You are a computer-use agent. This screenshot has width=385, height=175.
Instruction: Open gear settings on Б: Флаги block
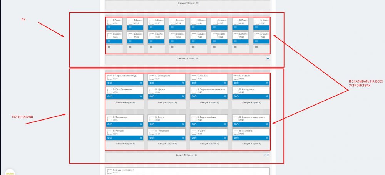tap(150, 124)
